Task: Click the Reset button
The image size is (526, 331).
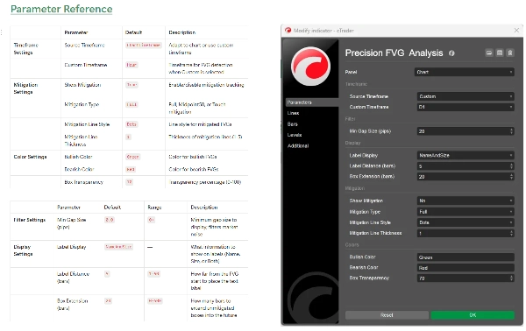Action: coord(387,315)
